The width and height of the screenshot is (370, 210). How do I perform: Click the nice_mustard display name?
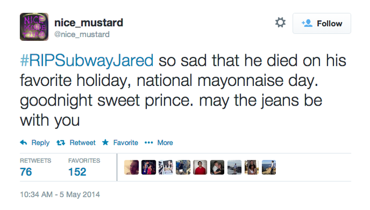pyautogui.click(x=89, y=23)
